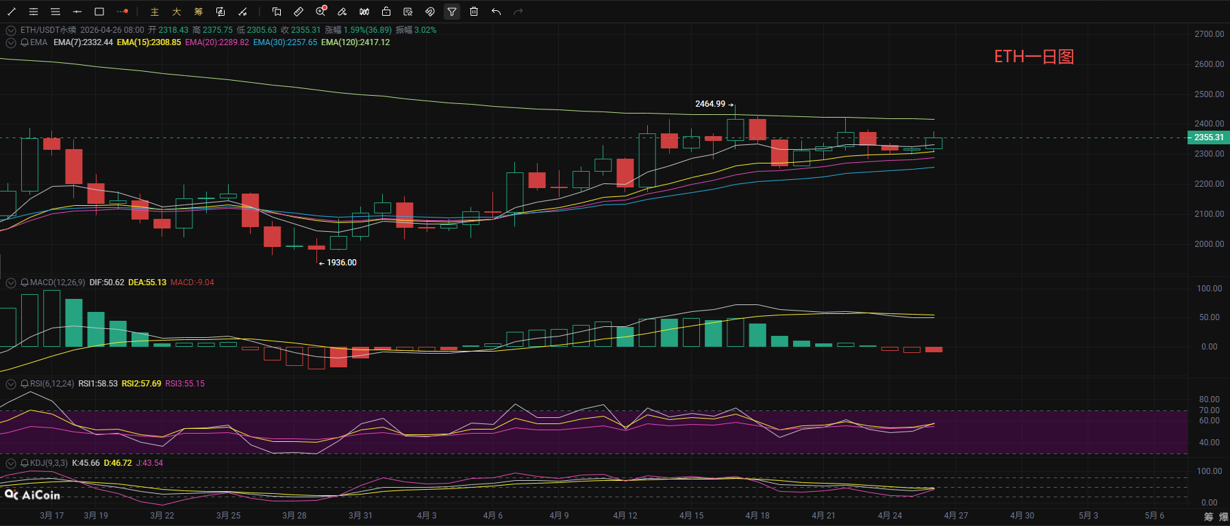
Task: Collapse the MACD indicator panel
Action: click(11, 282)
